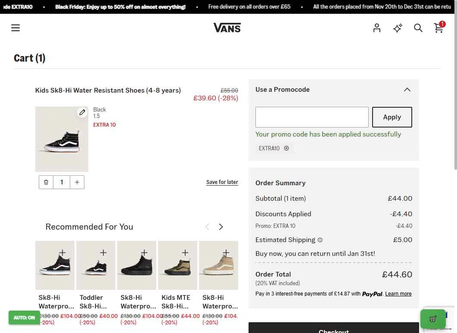Toggle the AUTO: ON green button

pyautogui.click(x=24, y=317)
